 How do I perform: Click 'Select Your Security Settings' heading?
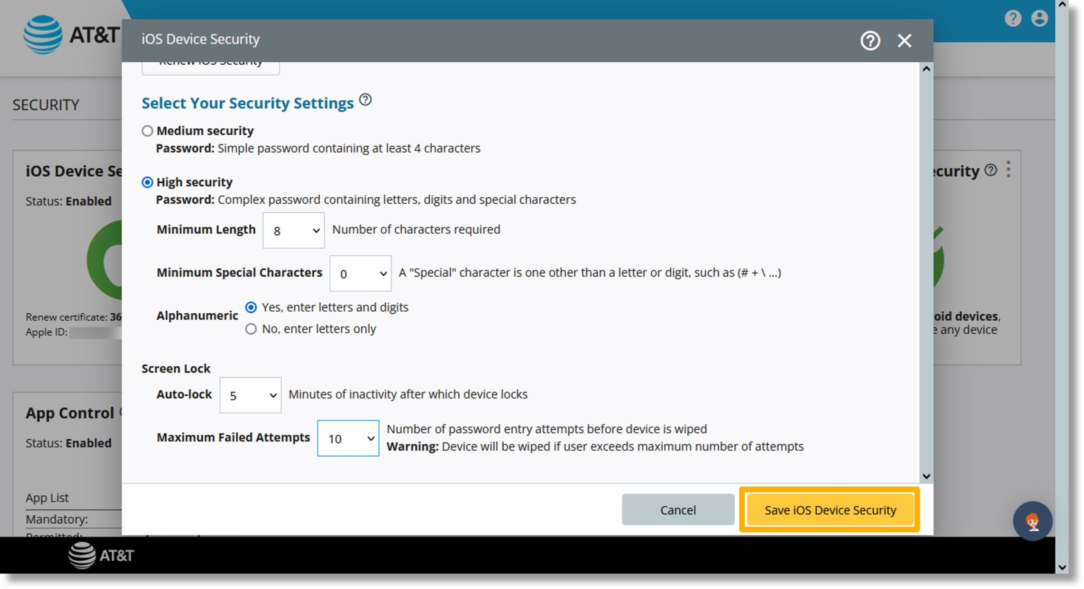pyautogui.click(x=247, y=103)
